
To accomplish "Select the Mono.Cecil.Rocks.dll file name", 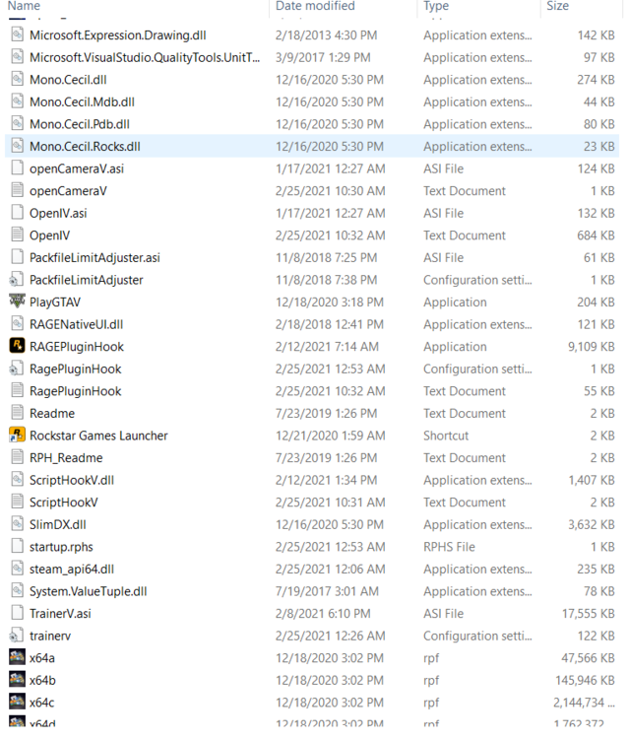I will (85, 147).
